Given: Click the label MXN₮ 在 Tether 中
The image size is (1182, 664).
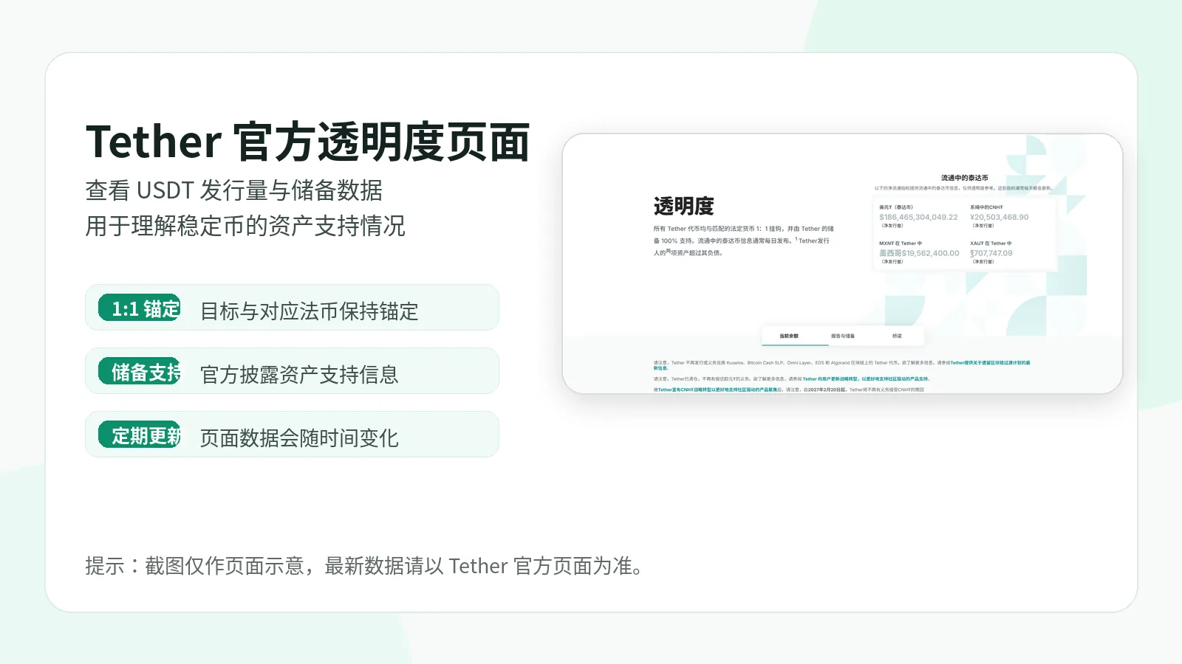Looking at the screenshot, I should [x=901, y=243].
